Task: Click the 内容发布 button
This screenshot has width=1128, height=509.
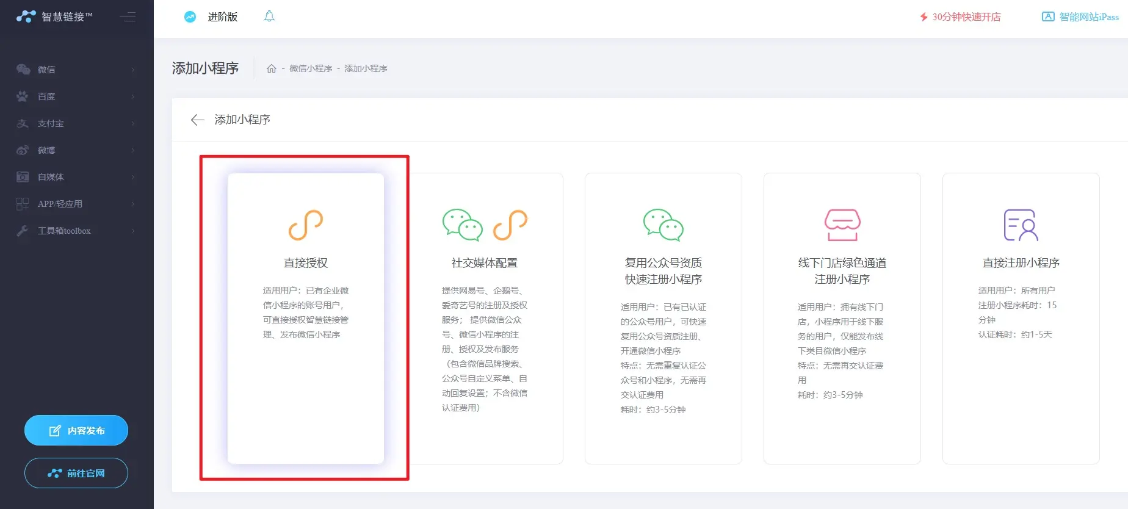Action: [76, 430]
